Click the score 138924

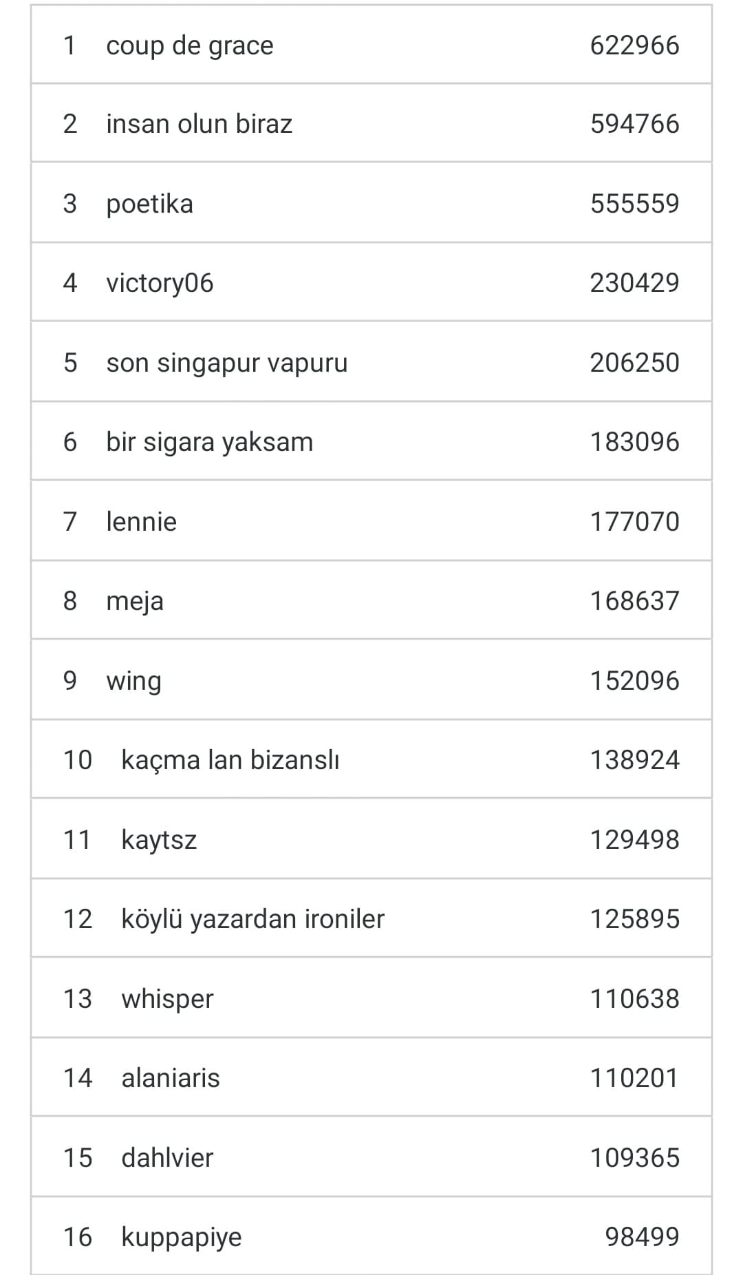(634, 760)
